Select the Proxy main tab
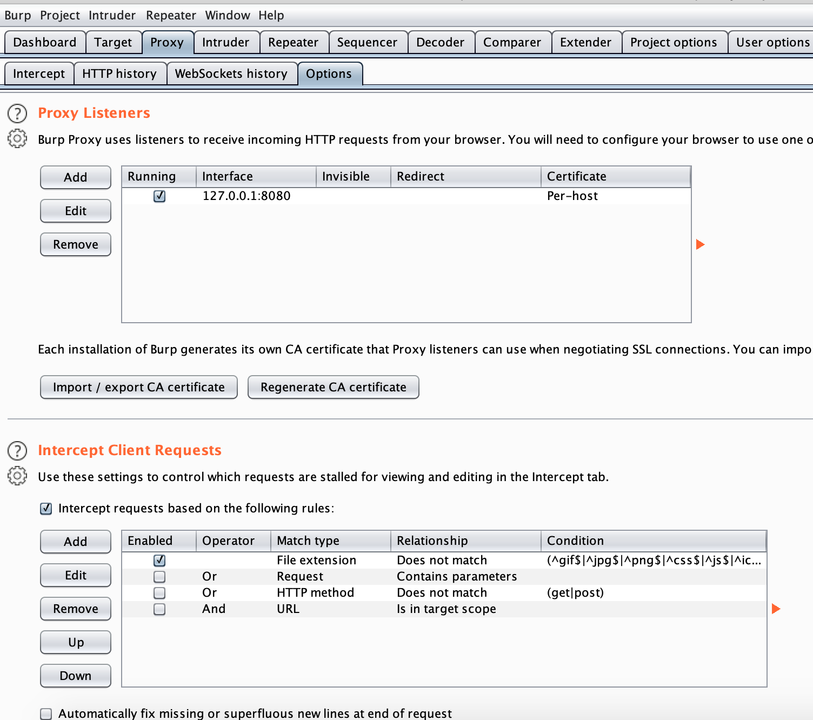 pyautogui.click(x=167, y=42)
